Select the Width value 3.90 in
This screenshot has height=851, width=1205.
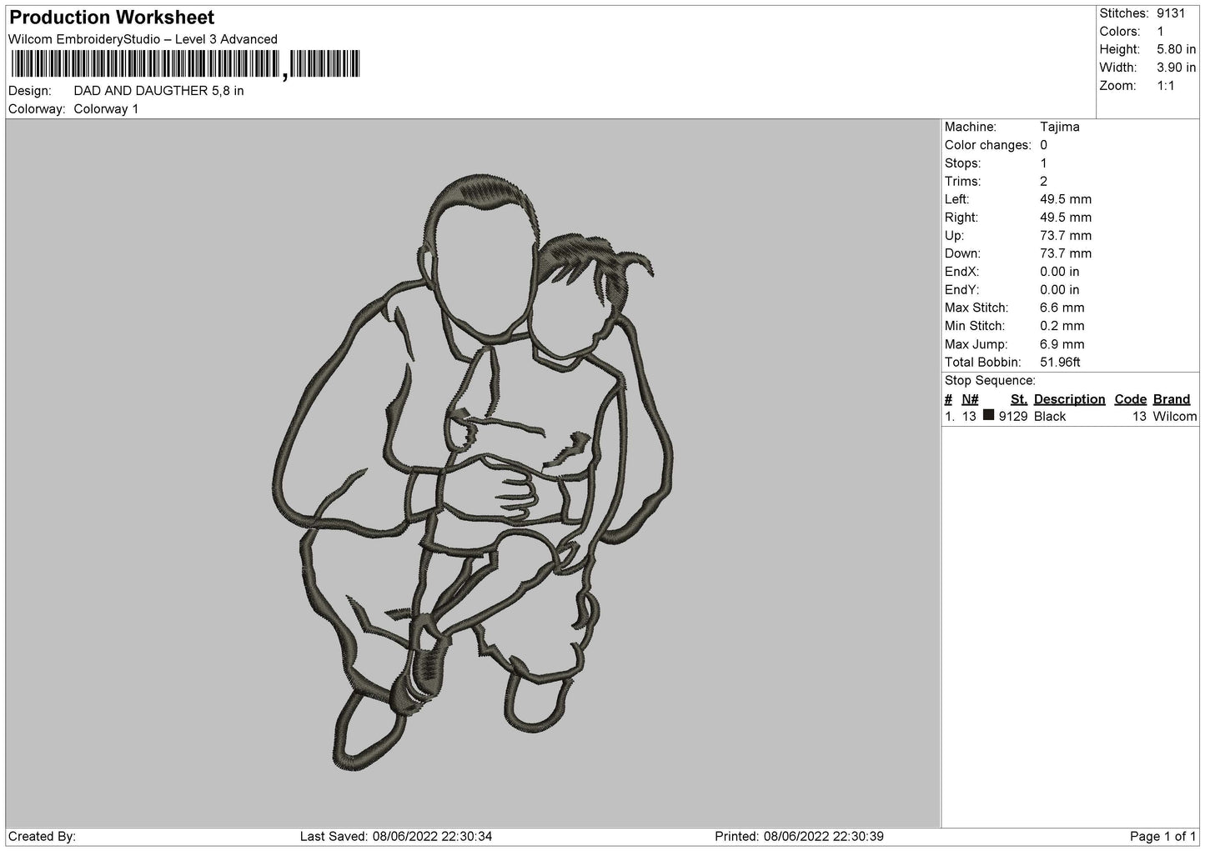pos(1176,68)
